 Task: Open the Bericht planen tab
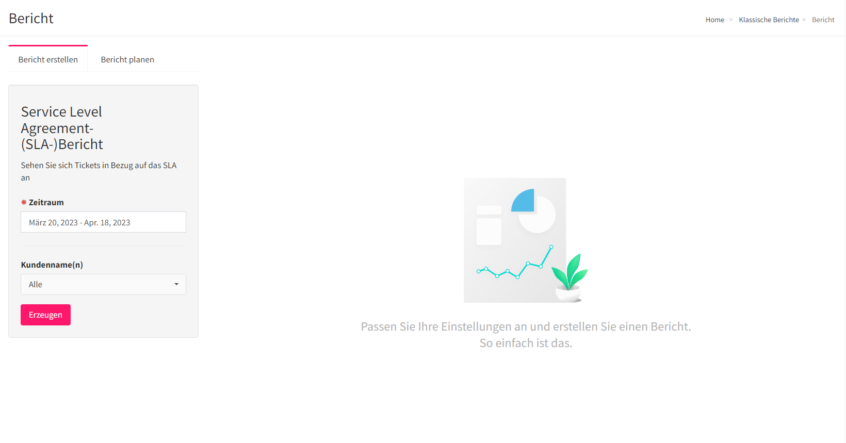pos(127,59)
